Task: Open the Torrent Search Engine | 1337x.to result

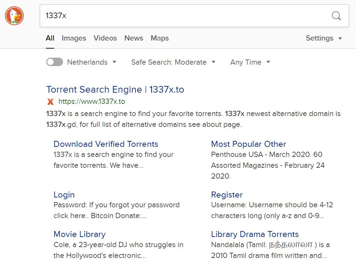Action: [x=115, y=89]
